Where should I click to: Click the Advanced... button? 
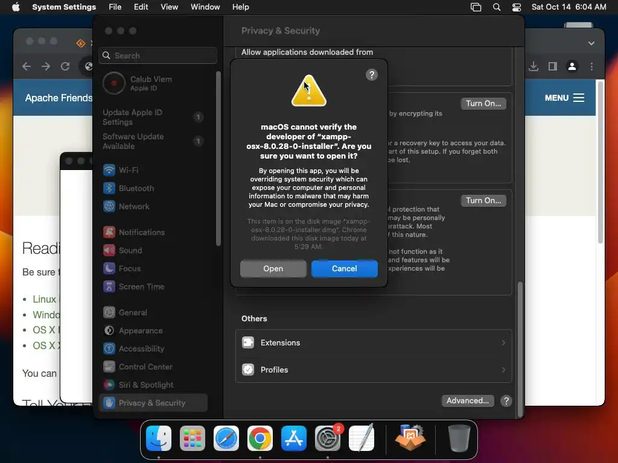tap(468, 401)
